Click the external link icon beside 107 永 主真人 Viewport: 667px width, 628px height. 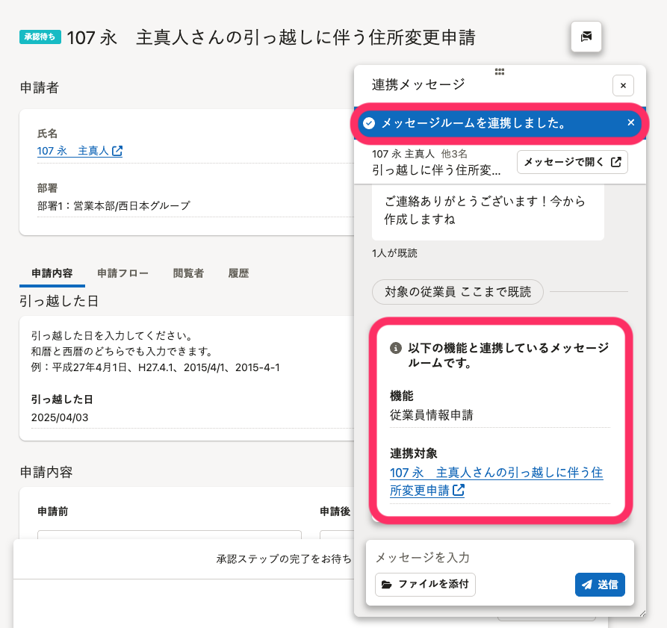(x=117, y=151)
